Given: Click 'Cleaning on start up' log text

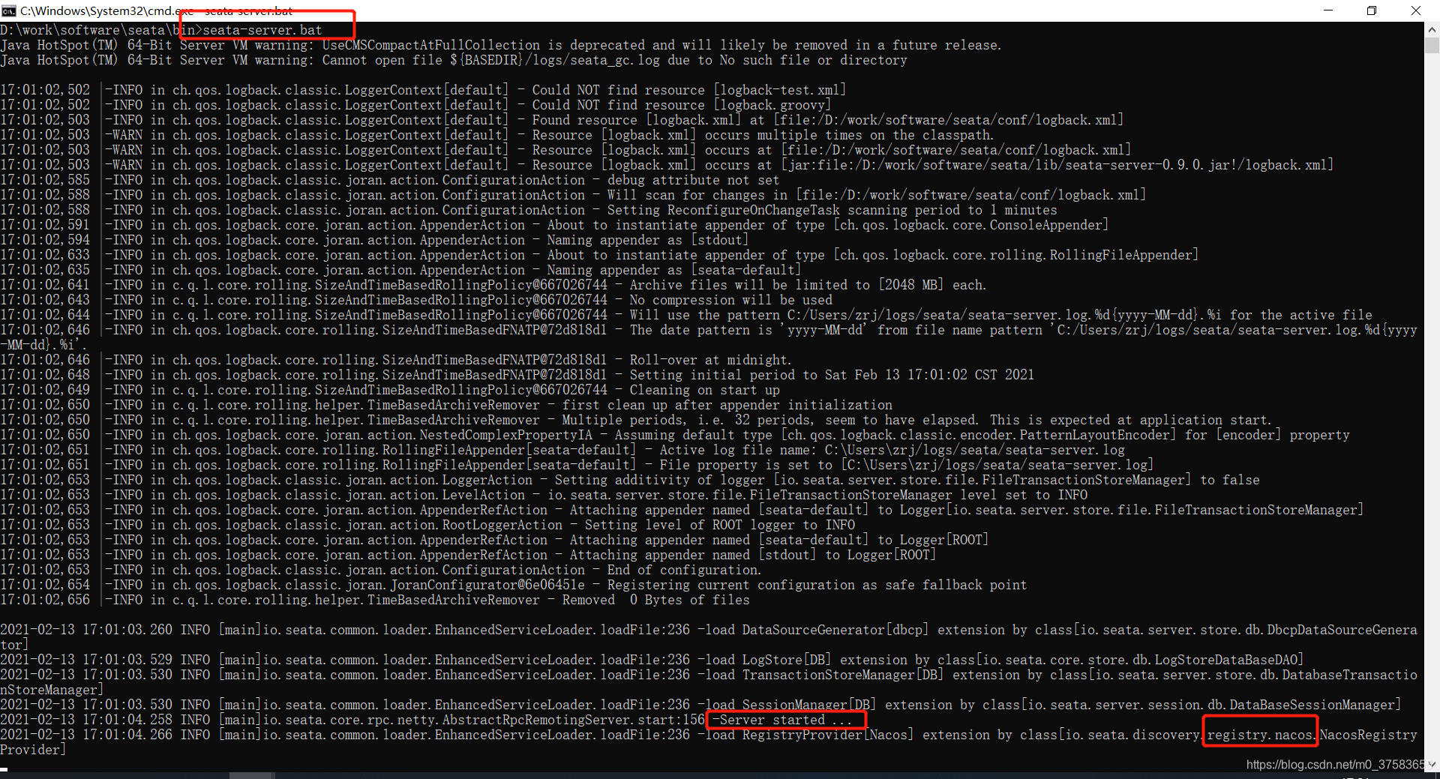Looking at the screenshot, I should pos(705,390).
